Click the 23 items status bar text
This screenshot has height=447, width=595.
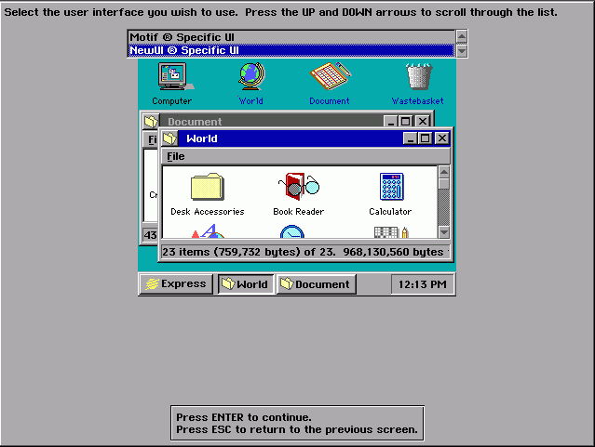point(305,252)
